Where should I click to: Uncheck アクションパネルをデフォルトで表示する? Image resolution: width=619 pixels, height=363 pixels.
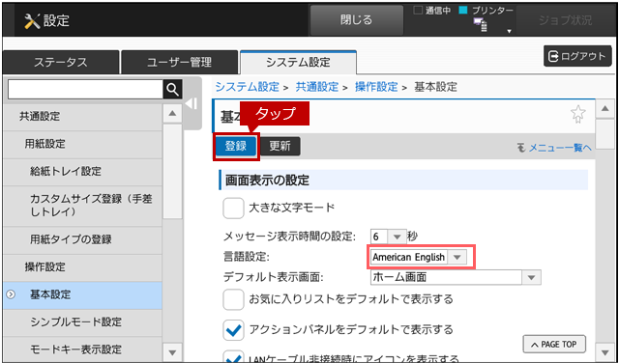tap(233, 330)
